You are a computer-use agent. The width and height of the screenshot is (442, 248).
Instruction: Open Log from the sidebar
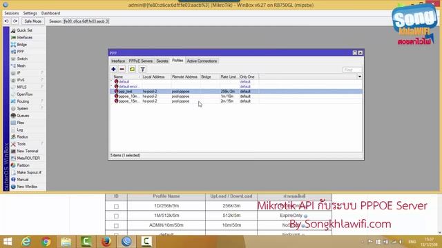point(20,130)
